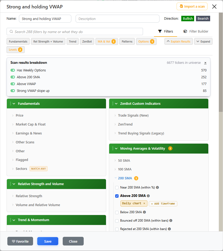Click the blue Save button
Screen dimensions: 223x251
pos(48,241)
